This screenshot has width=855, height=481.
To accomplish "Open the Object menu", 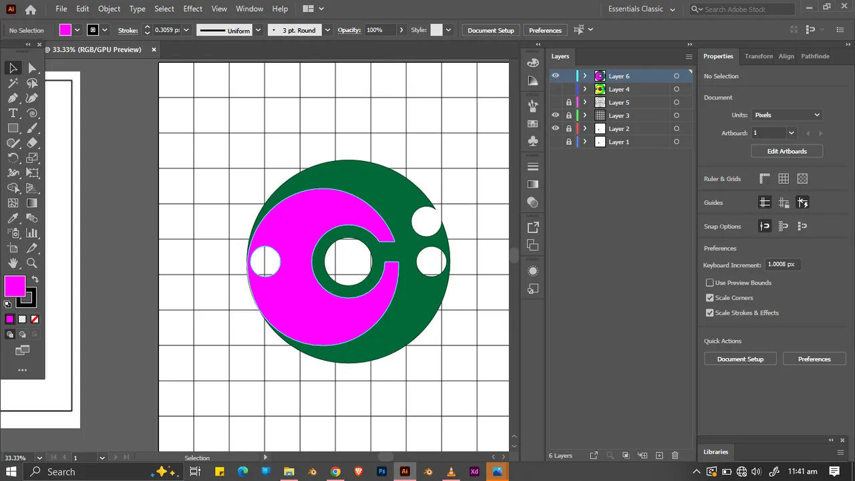I will point(109,9).
